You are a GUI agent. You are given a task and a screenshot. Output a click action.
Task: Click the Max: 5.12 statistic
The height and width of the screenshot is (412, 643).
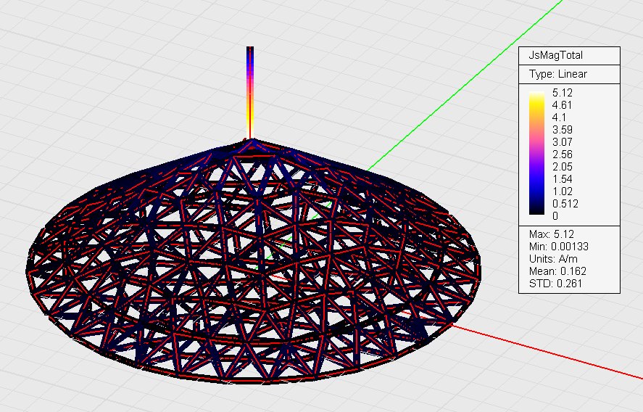553,234
